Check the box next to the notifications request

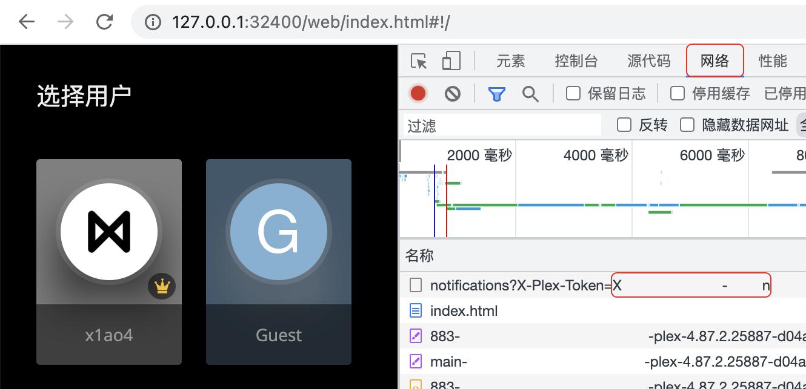(416, 284)
